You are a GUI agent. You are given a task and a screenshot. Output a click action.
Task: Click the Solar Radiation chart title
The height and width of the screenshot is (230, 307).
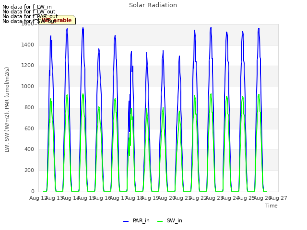pyautogui.click(x=153, y=5)
